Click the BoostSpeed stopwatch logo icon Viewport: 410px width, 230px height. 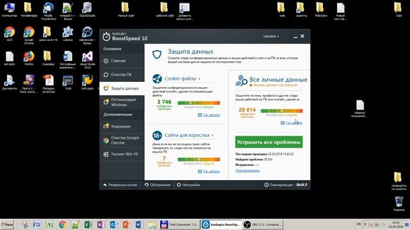pyautogui.click(x=106, y=36)
